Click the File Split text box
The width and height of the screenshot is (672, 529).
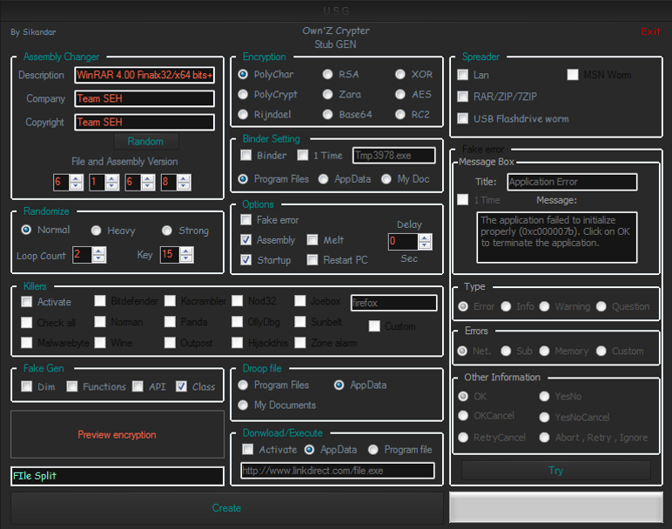(x=117, y=477)
